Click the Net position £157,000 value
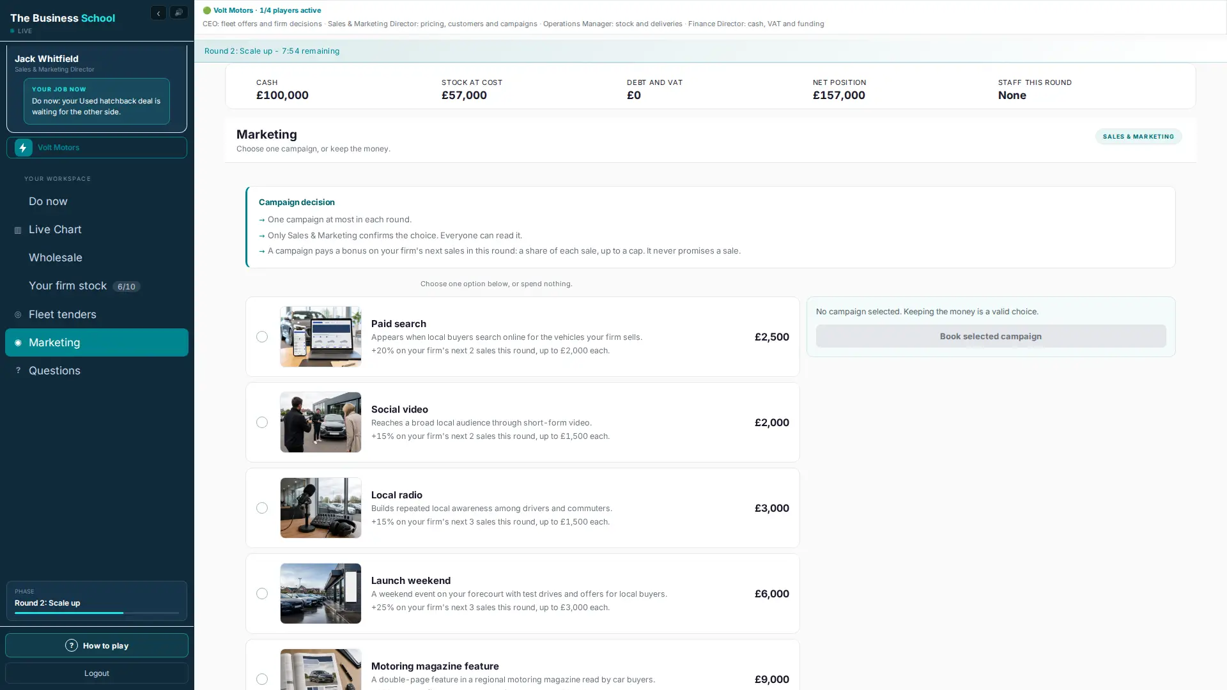This screenshot has height=690, width=1227. point(838,95)
